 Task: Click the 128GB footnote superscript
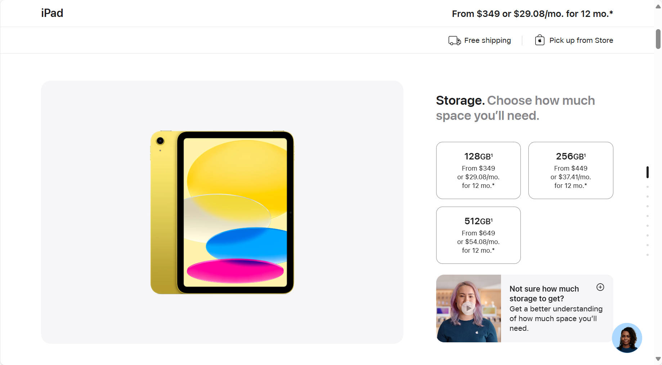tap(492, 154)
